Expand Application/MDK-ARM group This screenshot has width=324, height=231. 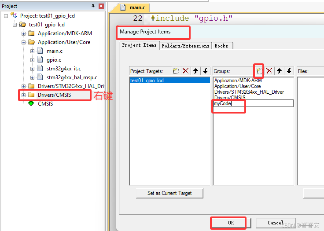click(x=24, y=33)
